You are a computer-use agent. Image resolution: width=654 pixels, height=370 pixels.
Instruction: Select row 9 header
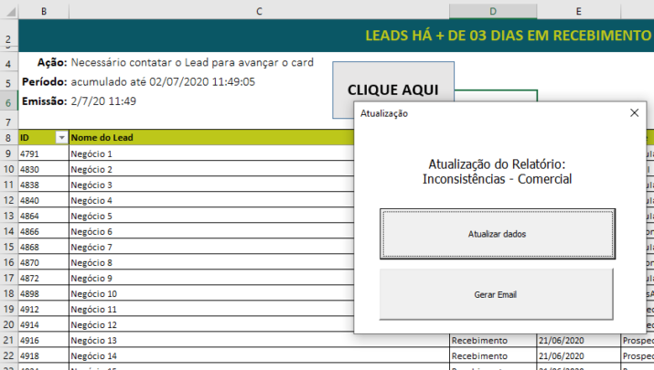[x=8, y=153]
